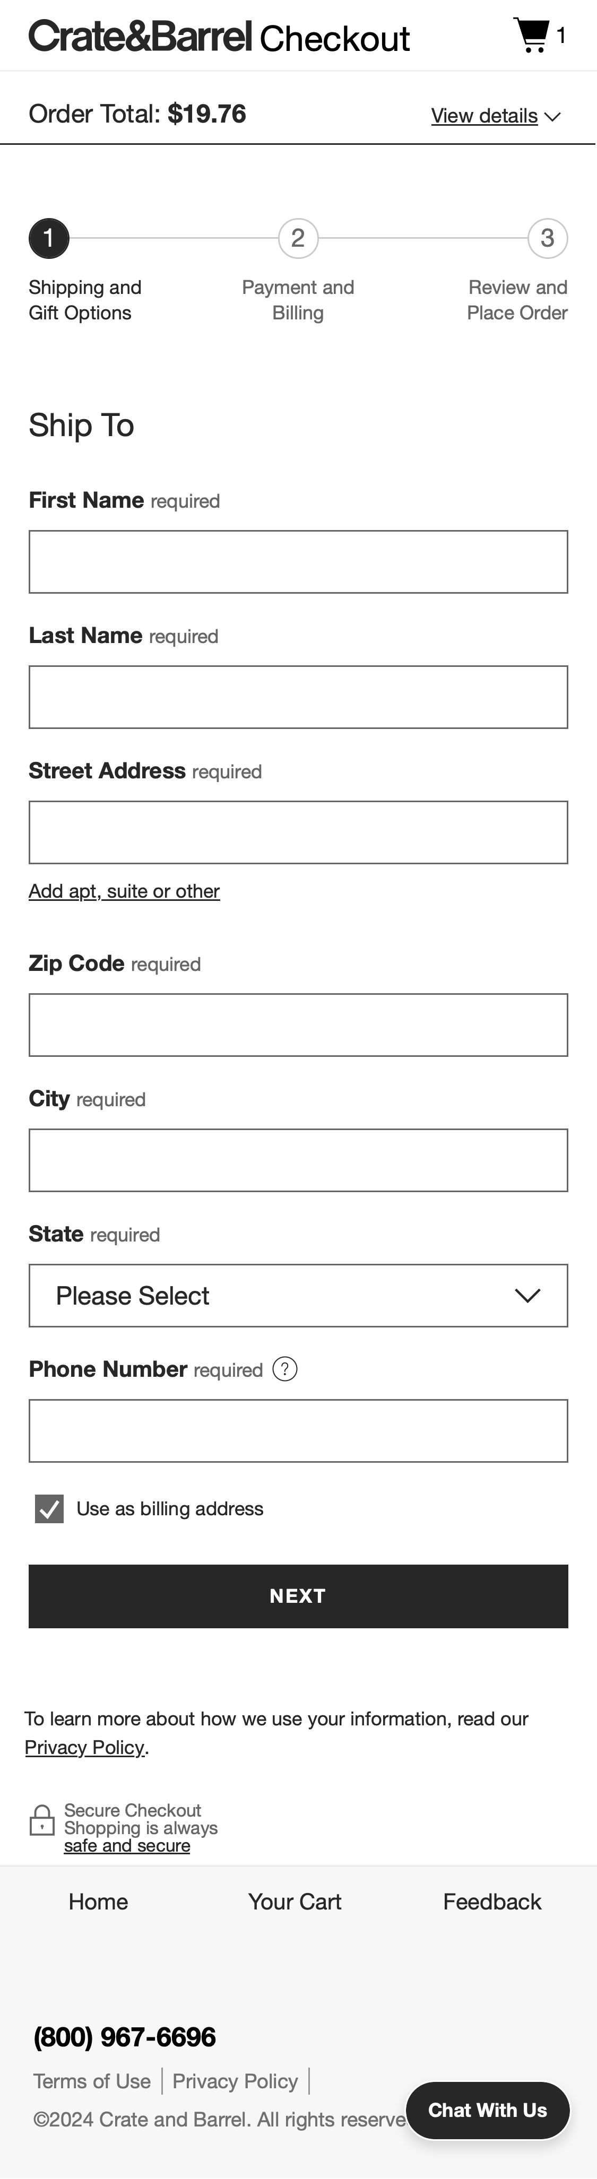Image resolution: width=597 pixels, height=2179 pixels.
Task: Toggle Use as billing address option
Action: coord(49,1508)
